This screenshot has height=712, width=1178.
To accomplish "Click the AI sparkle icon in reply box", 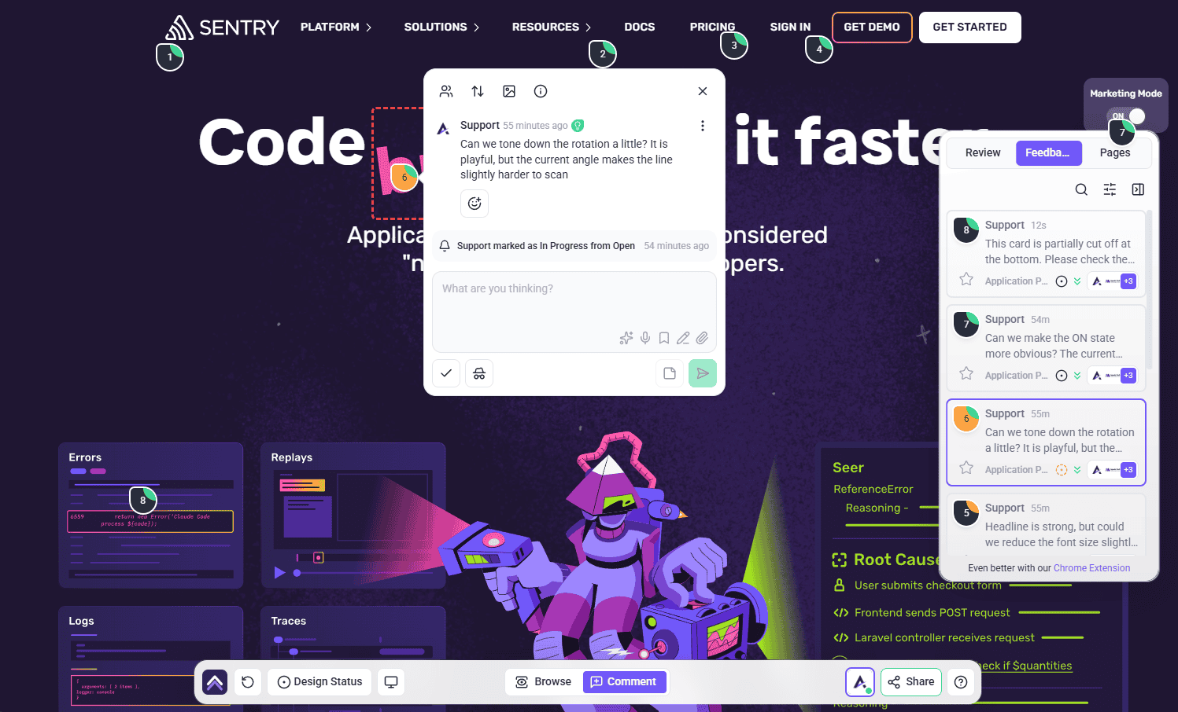I will (626, 338).
